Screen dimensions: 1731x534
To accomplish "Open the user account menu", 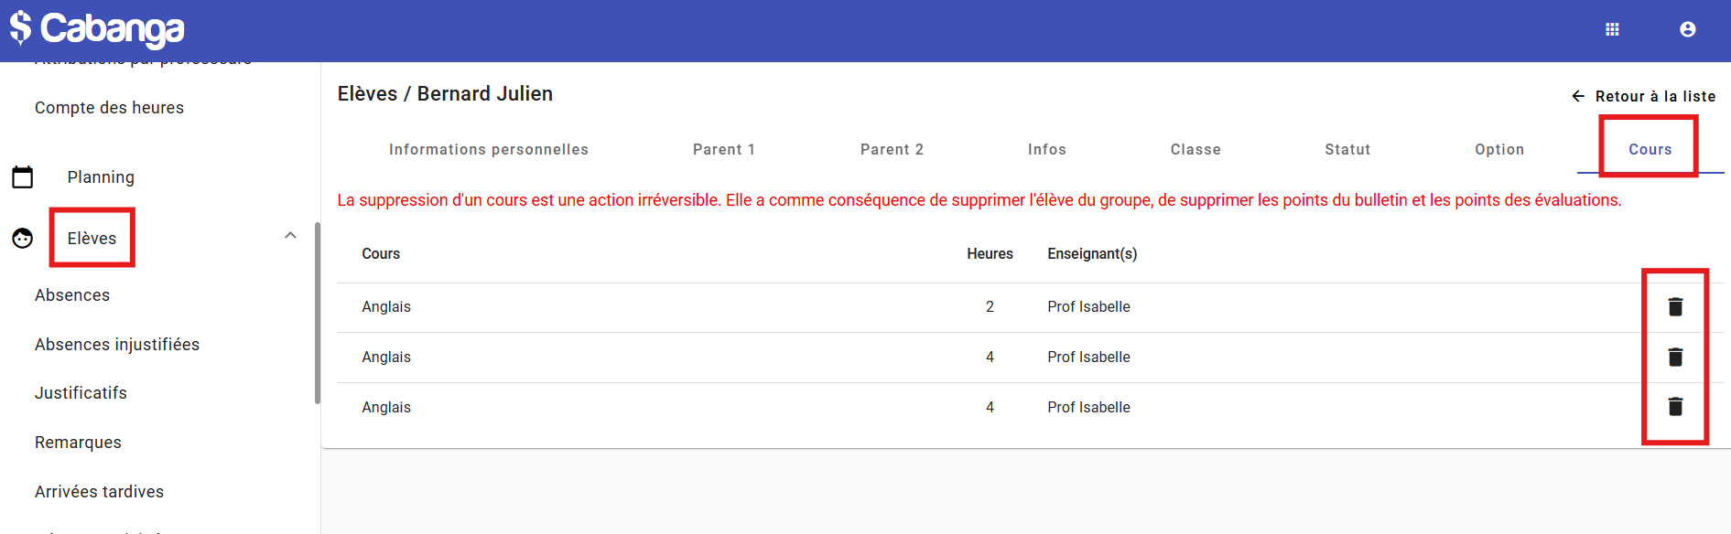I will coord(1687,30).
